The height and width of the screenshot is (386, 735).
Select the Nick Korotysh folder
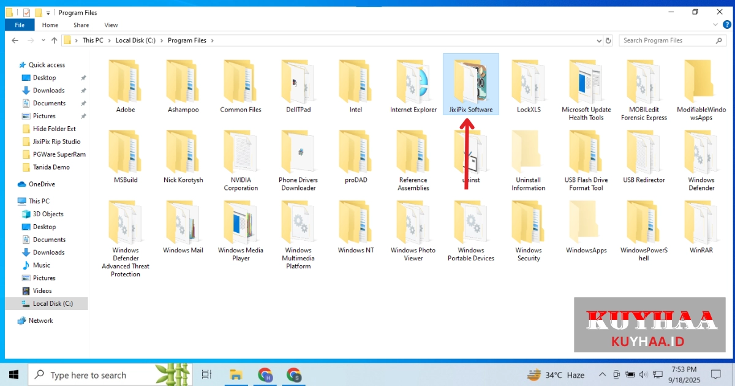(183, 156)
